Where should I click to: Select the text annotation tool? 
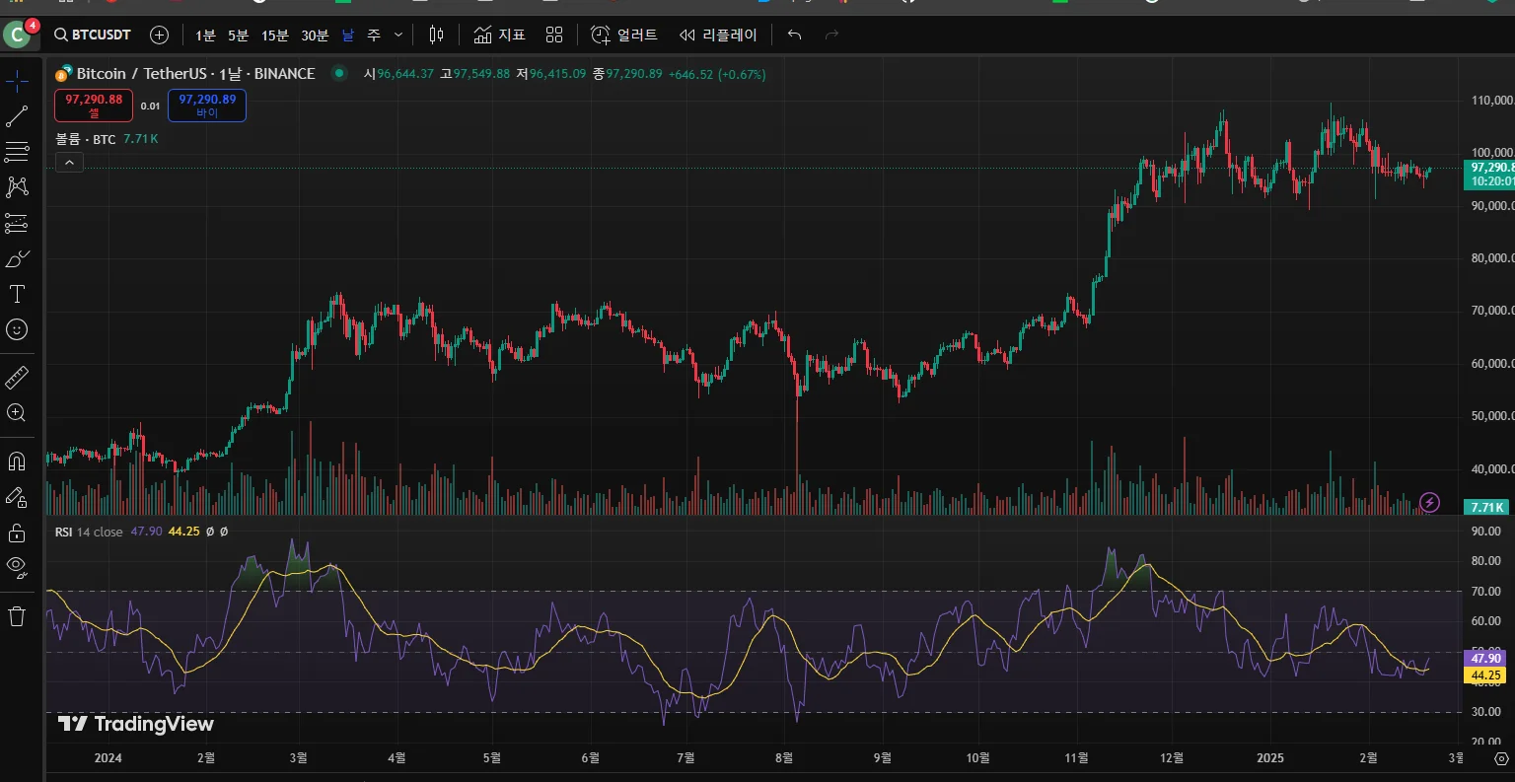pyautogui.click(x=17, y=294)
